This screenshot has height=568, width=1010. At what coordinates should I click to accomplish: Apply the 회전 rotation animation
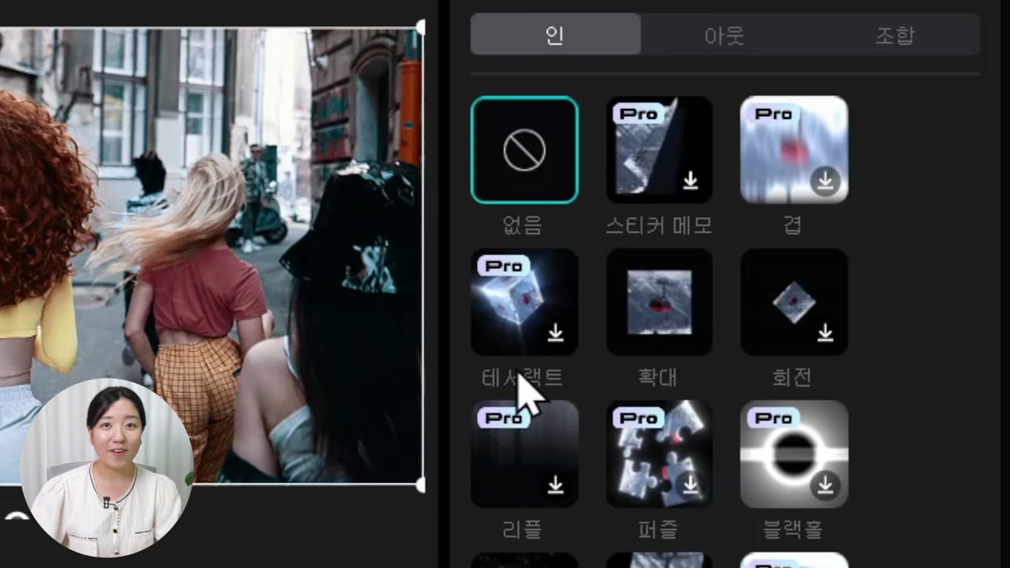[794, 302]
